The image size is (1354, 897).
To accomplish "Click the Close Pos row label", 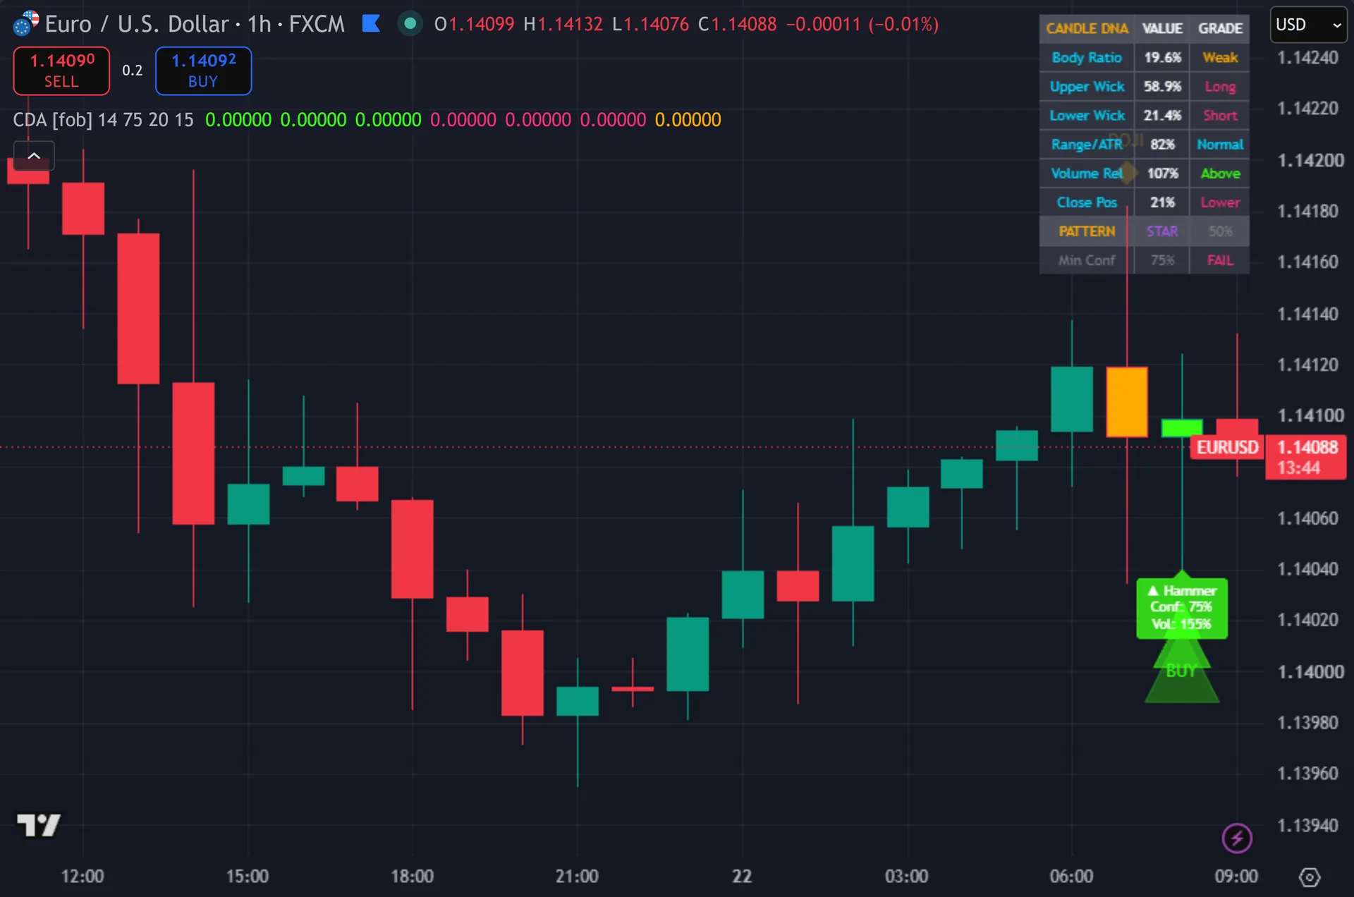I will pyautogui.click(x=1087, y=202).
